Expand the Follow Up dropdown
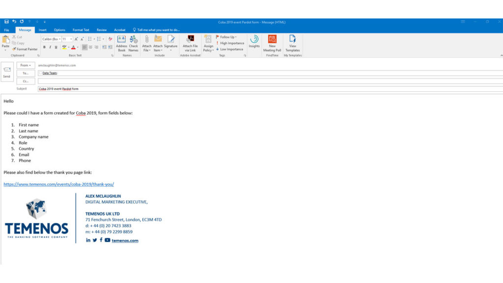 click(x=227, y=37)
